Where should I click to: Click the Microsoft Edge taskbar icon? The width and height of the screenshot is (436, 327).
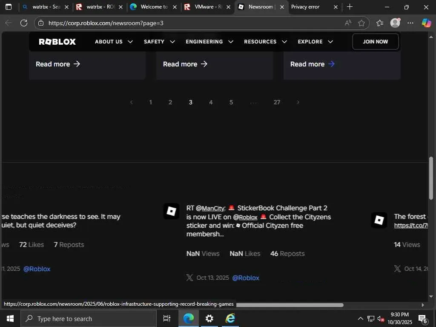(x=189, y=318)
